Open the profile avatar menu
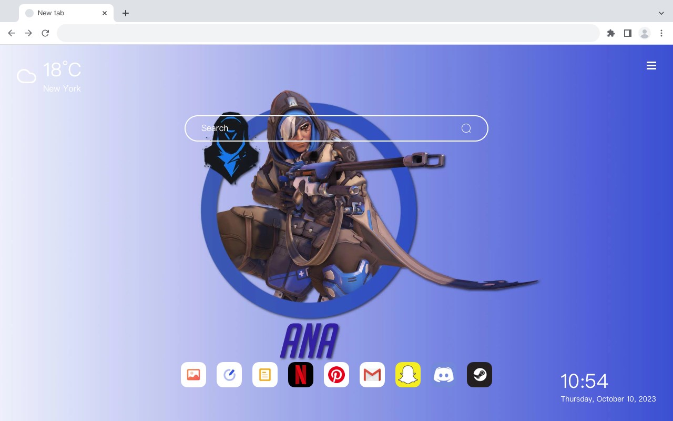The width and height of the screenshot is (673, 421). (645, 33)
